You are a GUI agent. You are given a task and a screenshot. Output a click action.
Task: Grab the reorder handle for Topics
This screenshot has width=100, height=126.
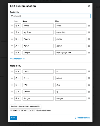click(12, 26)
